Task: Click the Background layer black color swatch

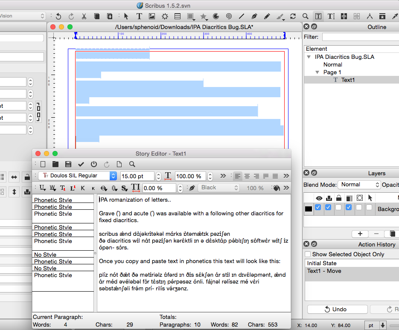Action: [309, 209]
